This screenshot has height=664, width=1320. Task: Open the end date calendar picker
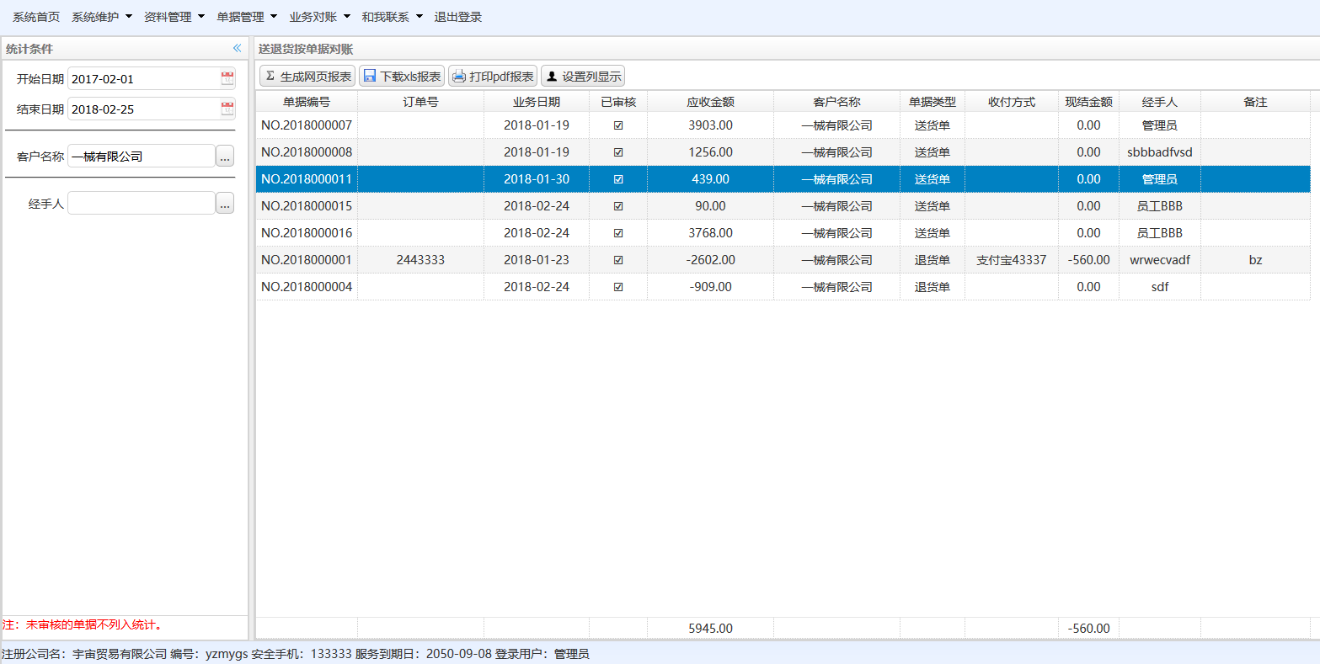point(227,109)
